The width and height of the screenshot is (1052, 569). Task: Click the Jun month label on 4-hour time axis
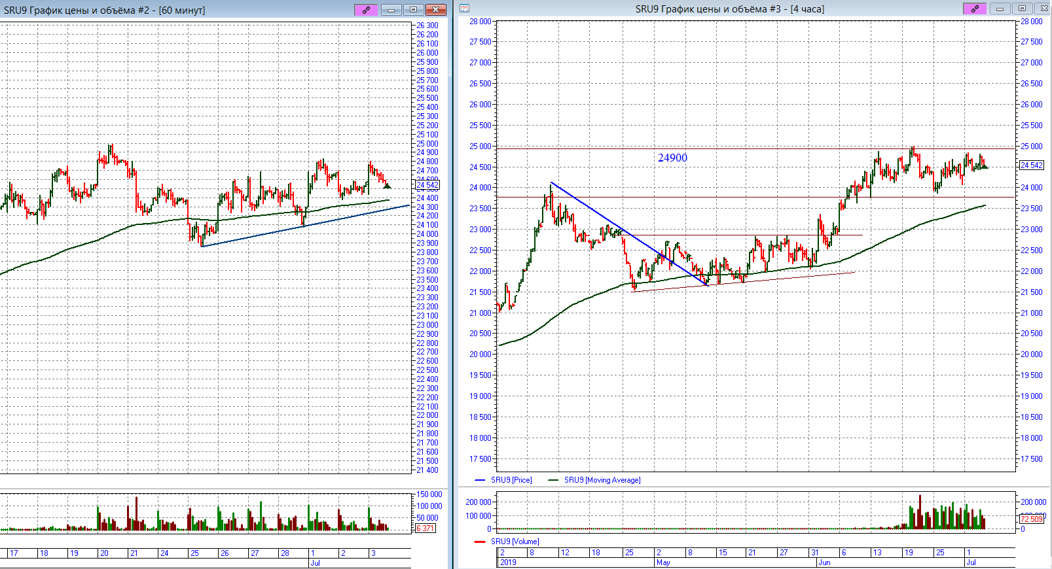[824, 562]
